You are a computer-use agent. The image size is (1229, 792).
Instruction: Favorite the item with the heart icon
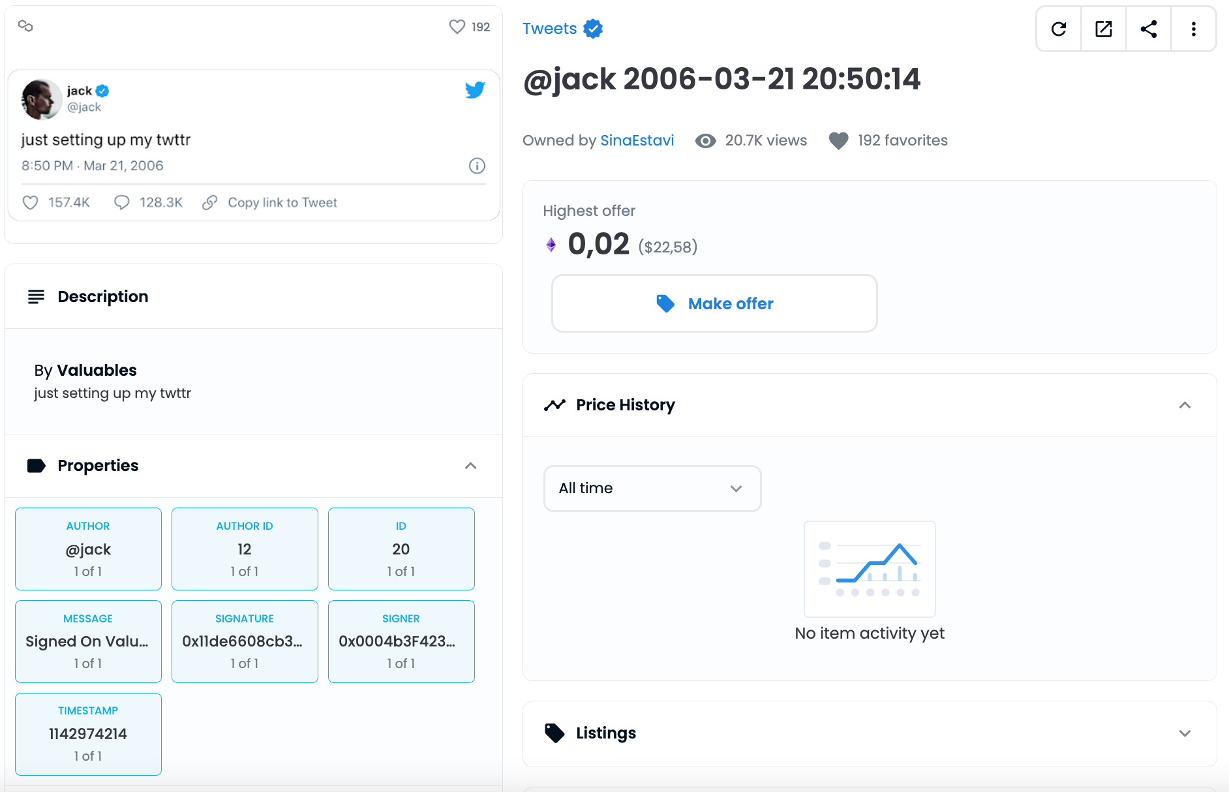click(457, 27)
